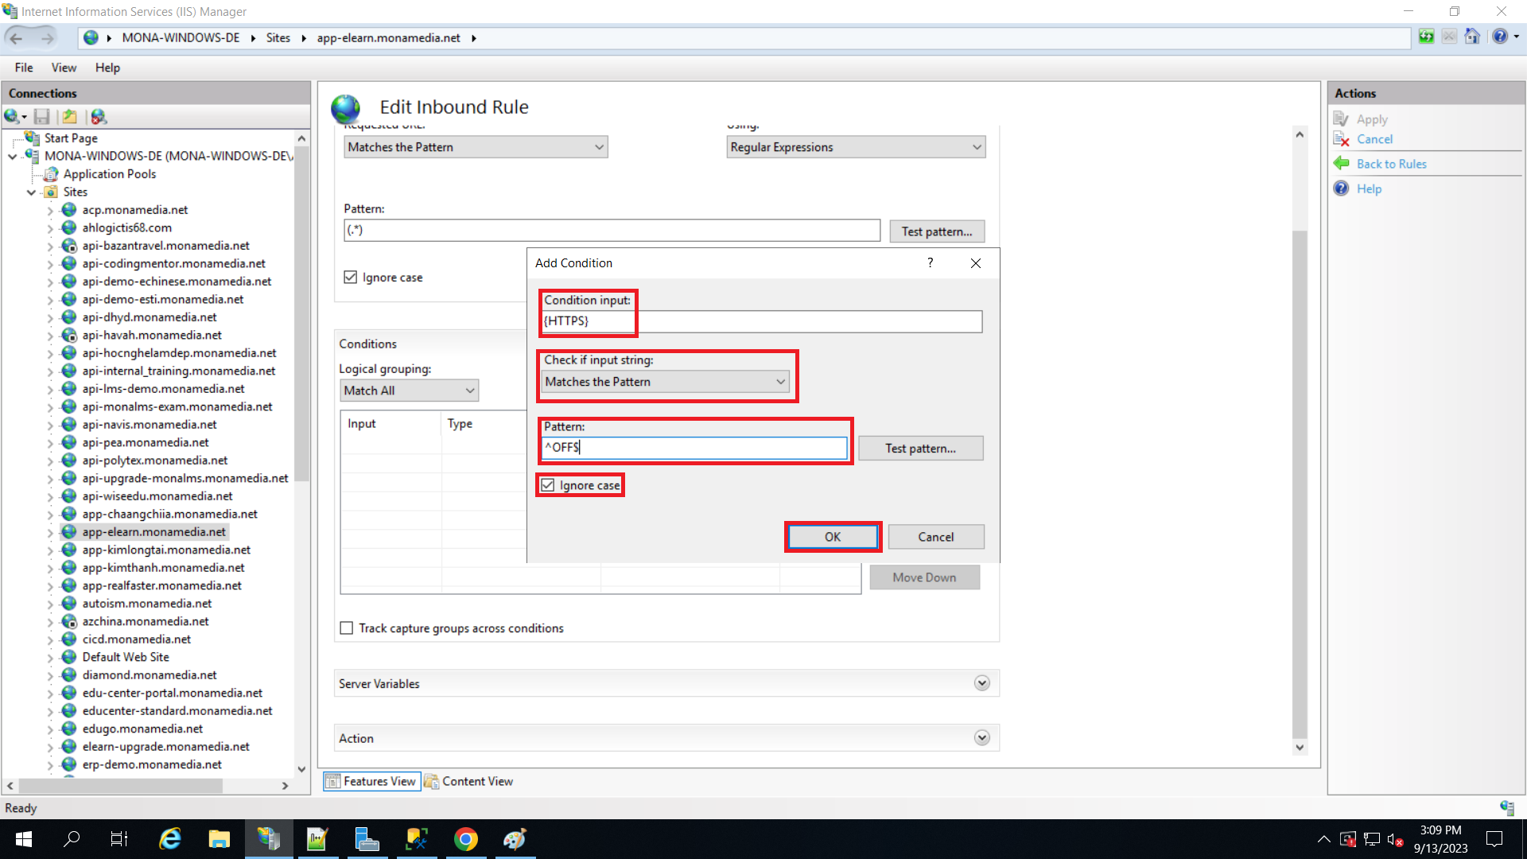The image size is (1527, 859).
Task: Switch to Features View tab
Action: coord(371,781)
